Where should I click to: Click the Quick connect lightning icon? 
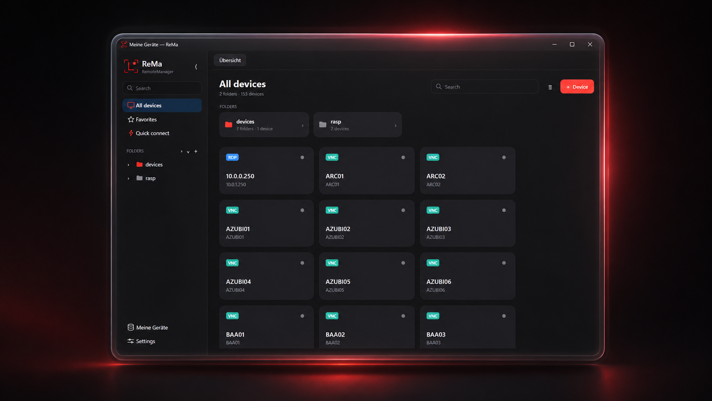[x=131, y=133]
